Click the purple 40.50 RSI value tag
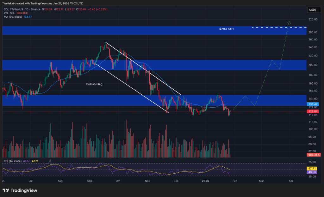Viewport: 324px width, 197px height. point(312,173)
